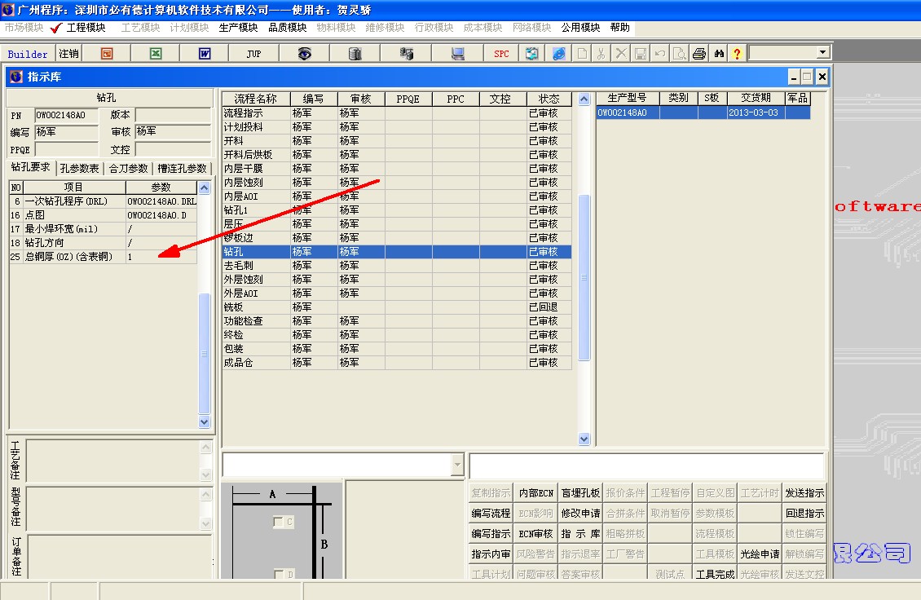Viewport: 921px width, 600px height.
Task: Click the ECN审核 button
Action: point(535,534)
